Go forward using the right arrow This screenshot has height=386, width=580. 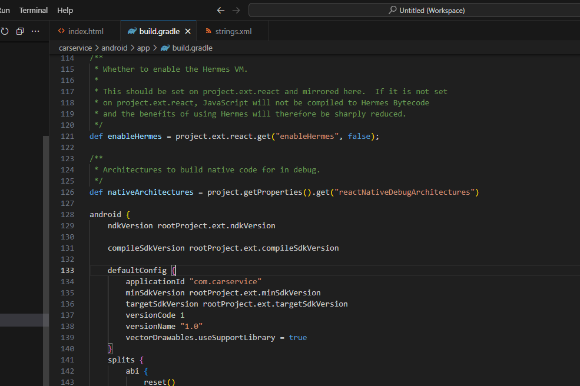(x=236, y=11)
